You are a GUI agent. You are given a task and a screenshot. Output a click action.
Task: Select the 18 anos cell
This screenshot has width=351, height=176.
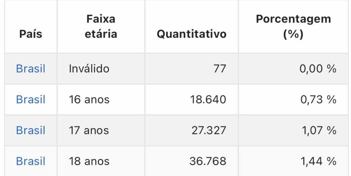[x=89, y=161]
